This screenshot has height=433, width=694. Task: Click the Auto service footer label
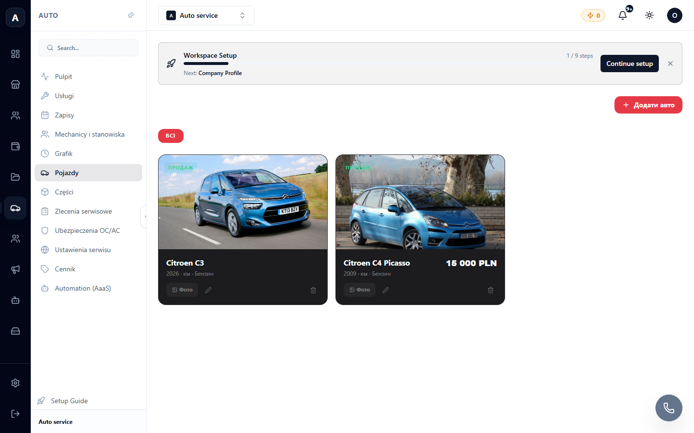pyautogui.click(x=55, y=422)
